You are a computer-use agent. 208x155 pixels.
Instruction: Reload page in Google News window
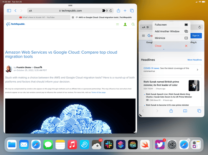[200, 27]
